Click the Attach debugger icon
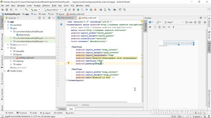Viewport: 211px width, 118px height. click(x=91, y=10)
